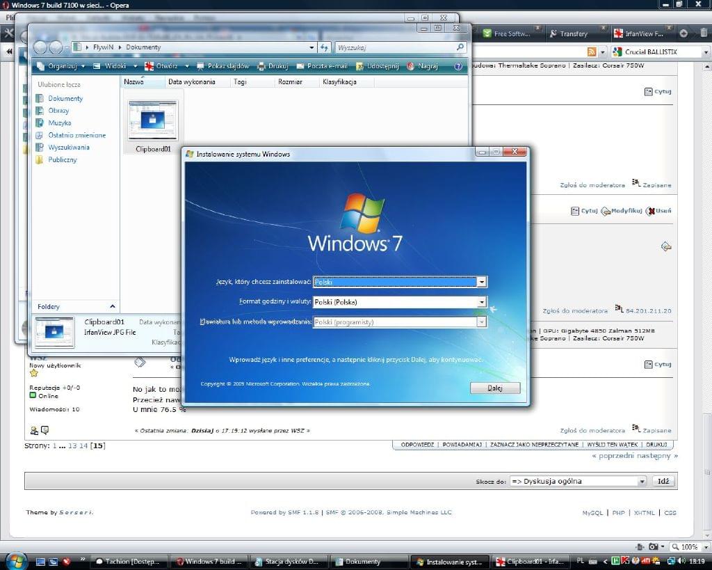Click Poczta e-mail in Explorer toolbar
Viewport: 712px width, 570px height.
point(322,66)
